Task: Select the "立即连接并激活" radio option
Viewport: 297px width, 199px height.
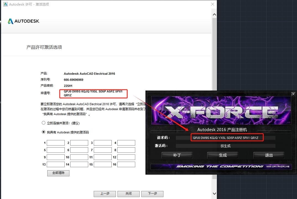Action: 43,123
